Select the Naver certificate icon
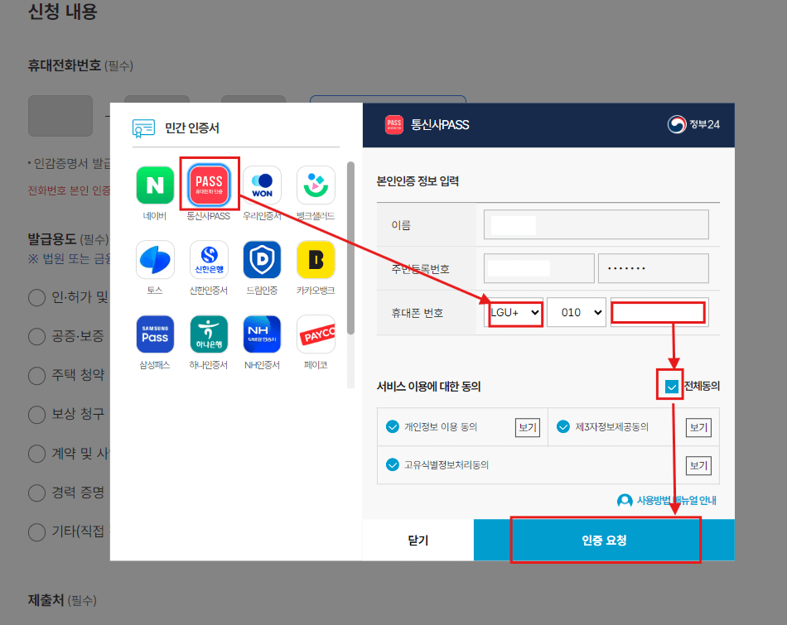The image size is (787, 625). coord(155,185)
